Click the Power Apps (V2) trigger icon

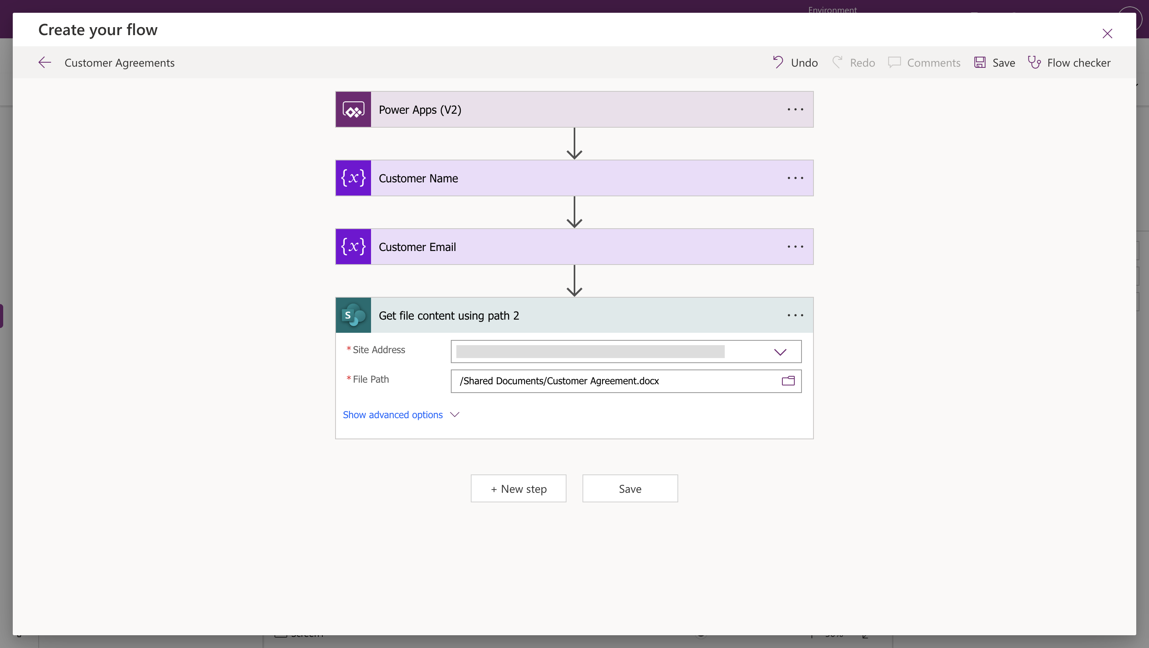353,110
